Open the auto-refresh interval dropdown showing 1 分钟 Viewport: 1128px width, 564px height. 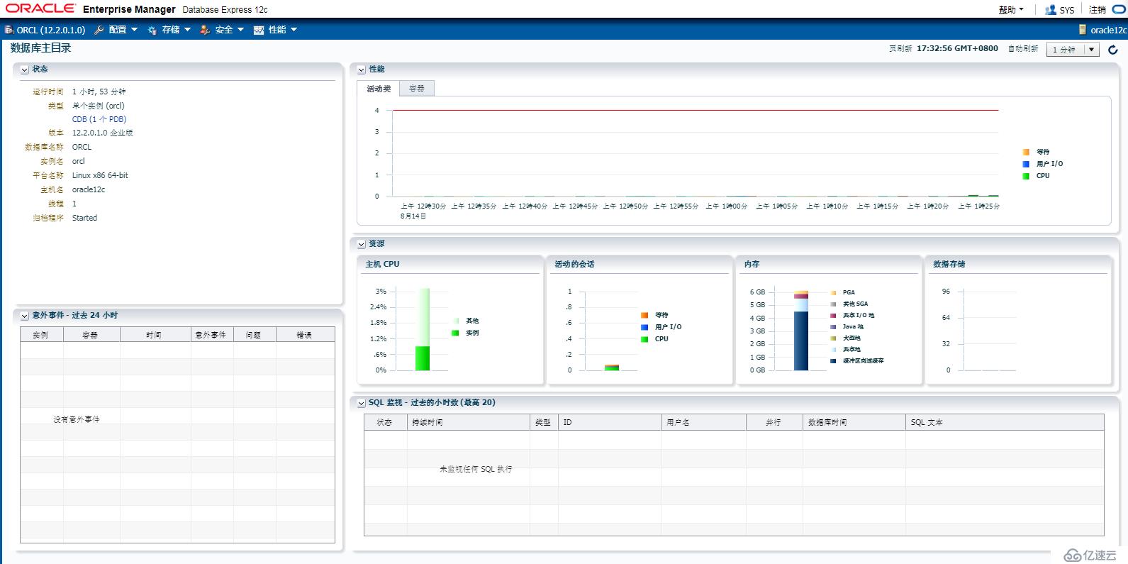(x=1073, y=50)
